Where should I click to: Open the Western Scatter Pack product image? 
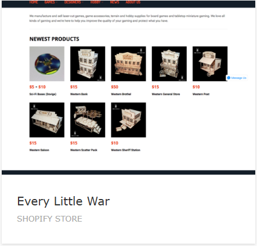(x=88, y=120)
